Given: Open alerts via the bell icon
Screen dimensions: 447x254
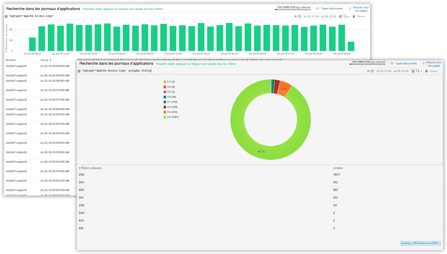Looking at the screenshot, I should click(x=426, y=71).
